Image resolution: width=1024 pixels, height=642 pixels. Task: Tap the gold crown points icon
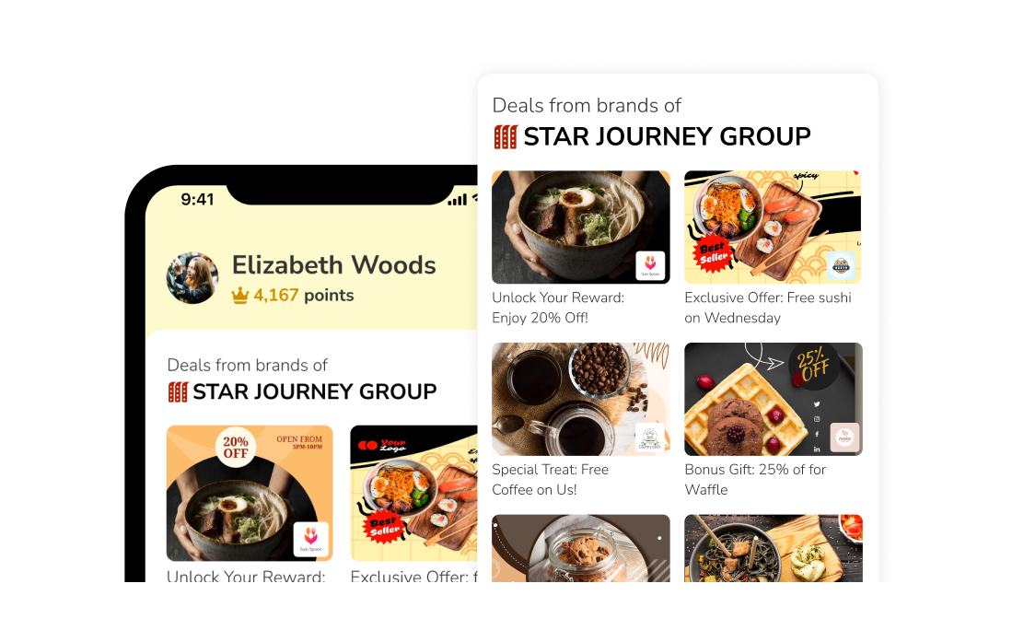click(240, 296)
